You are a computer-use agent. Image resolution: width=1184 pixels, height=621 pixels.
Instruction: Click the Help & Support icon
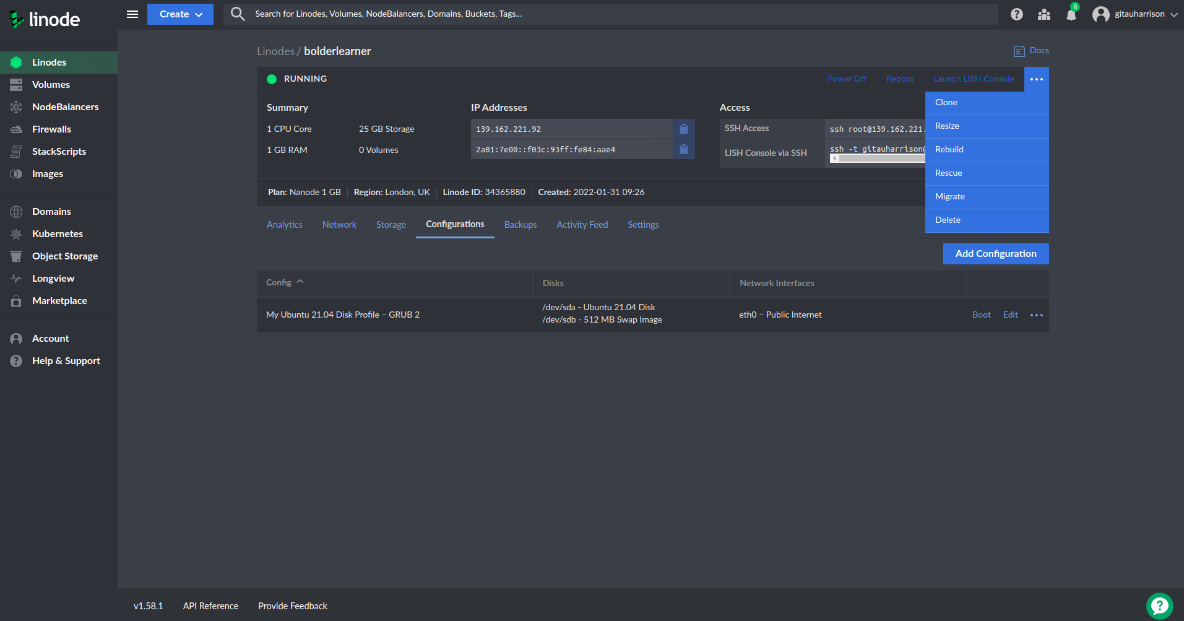(16, 361)
